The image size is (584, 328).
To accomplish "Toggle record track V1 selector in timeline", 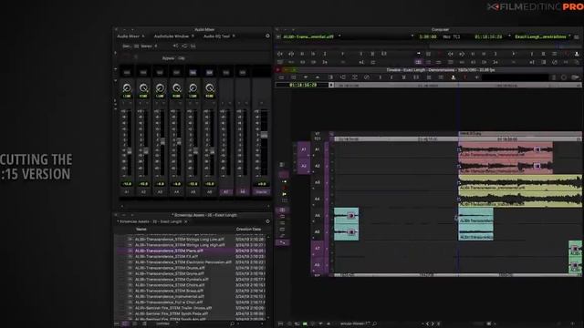I will (x=318, y=134).
